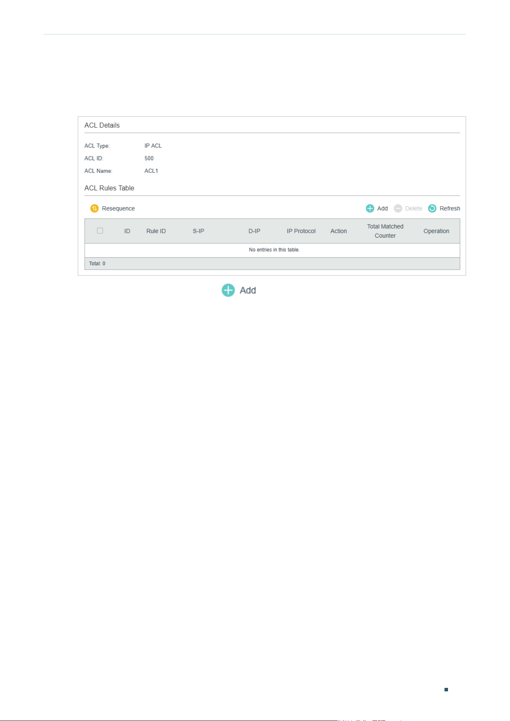Viewport: 510px width, 721px height.
Task: Click the 'ACL Type:' label
Action: [x=97, y=146]
